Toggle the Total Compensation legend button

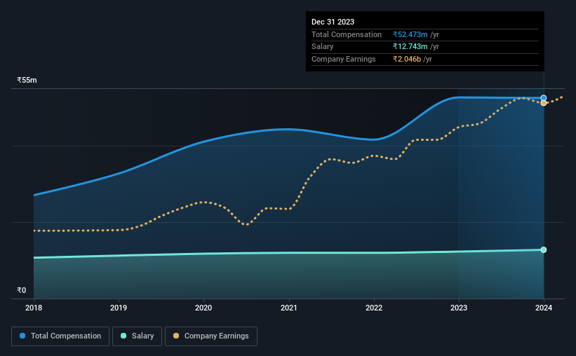click(60, 336)
